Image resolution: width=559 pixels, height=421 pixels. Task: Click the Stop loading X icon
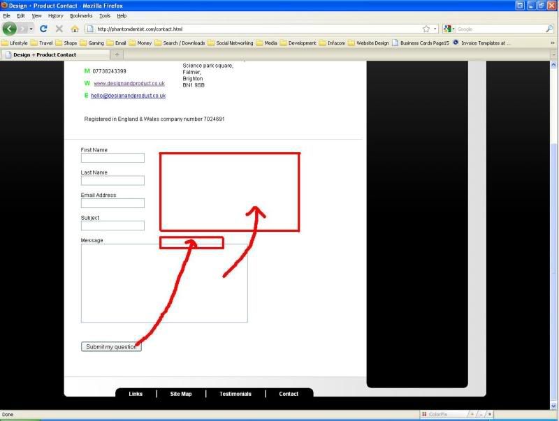tap(59, 29)
